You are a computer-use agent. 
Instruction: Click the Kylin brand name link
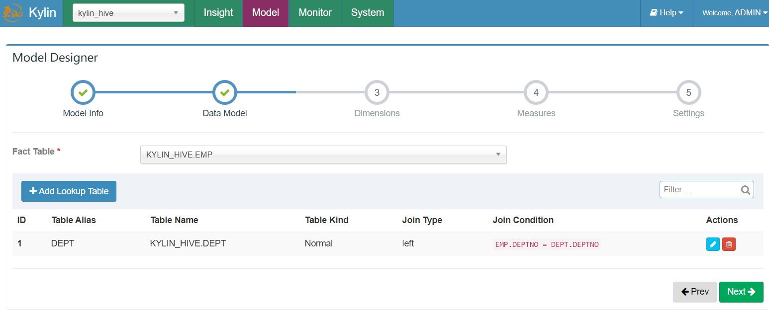(x=42, y=13)
